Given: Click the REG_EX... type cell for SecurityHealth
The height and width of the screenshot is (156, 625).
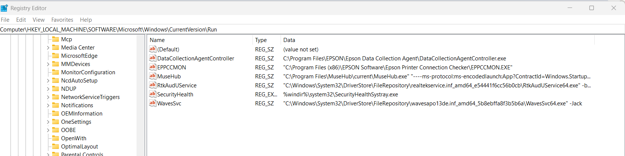Looking at the screenshot, I should click(x=266, y=94).
